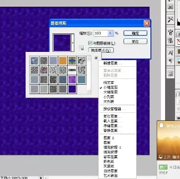Viewport: 180px width, 179px height.
Task: Open the Brushes panel icon in dock
Action: pos(171,32)
